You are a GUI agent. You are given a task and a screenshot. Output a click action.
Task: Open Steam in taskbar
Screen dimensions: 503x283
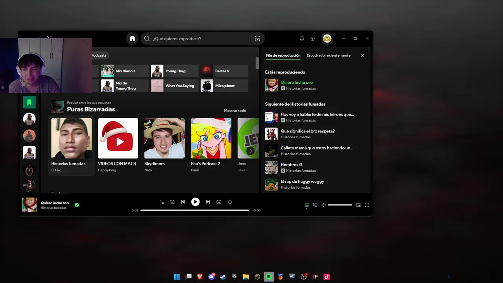(x=223, y=277)
